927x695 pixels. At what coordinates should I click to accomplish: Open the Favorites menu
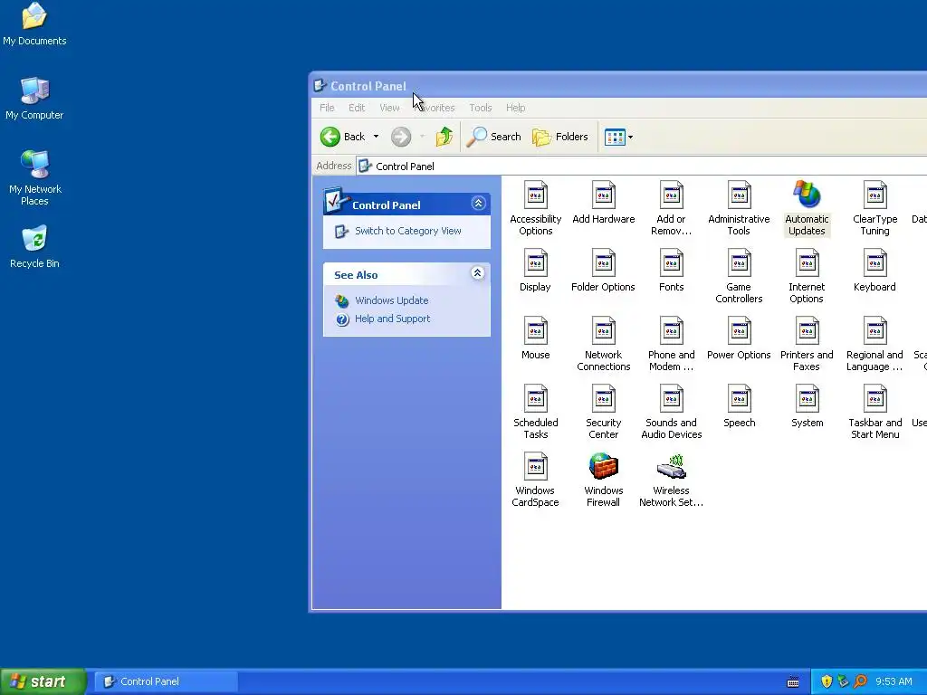[x=435, y=108]
